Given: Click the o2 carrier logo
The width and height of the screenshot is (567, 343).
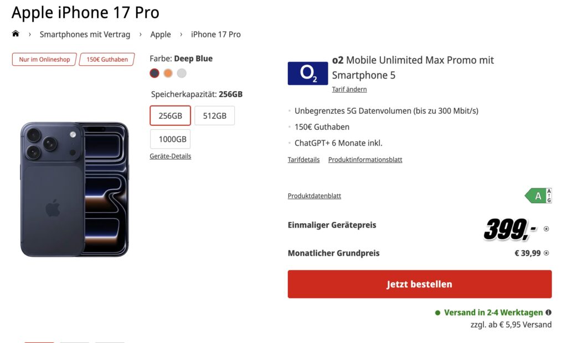Looking at the screenshot, I should coord(308,73).
